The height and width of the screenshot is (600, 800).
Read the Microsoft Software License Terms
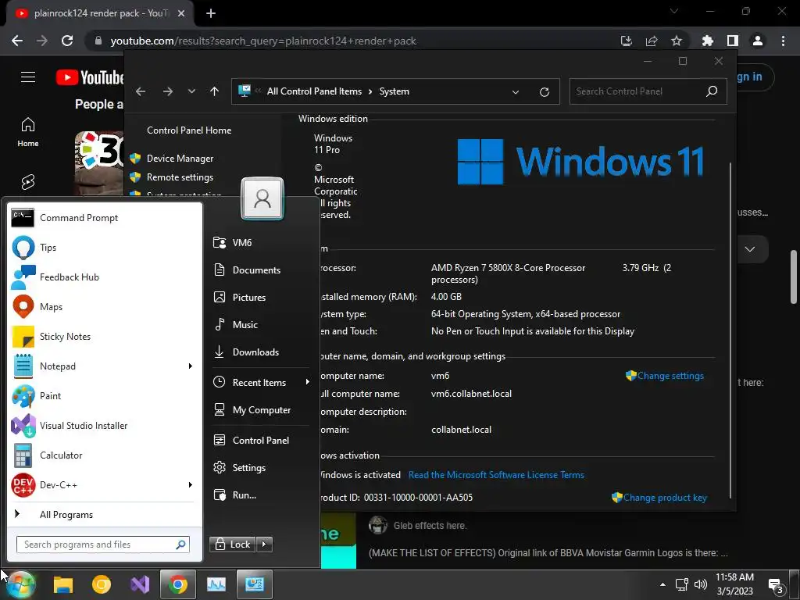tap(496, 475)
